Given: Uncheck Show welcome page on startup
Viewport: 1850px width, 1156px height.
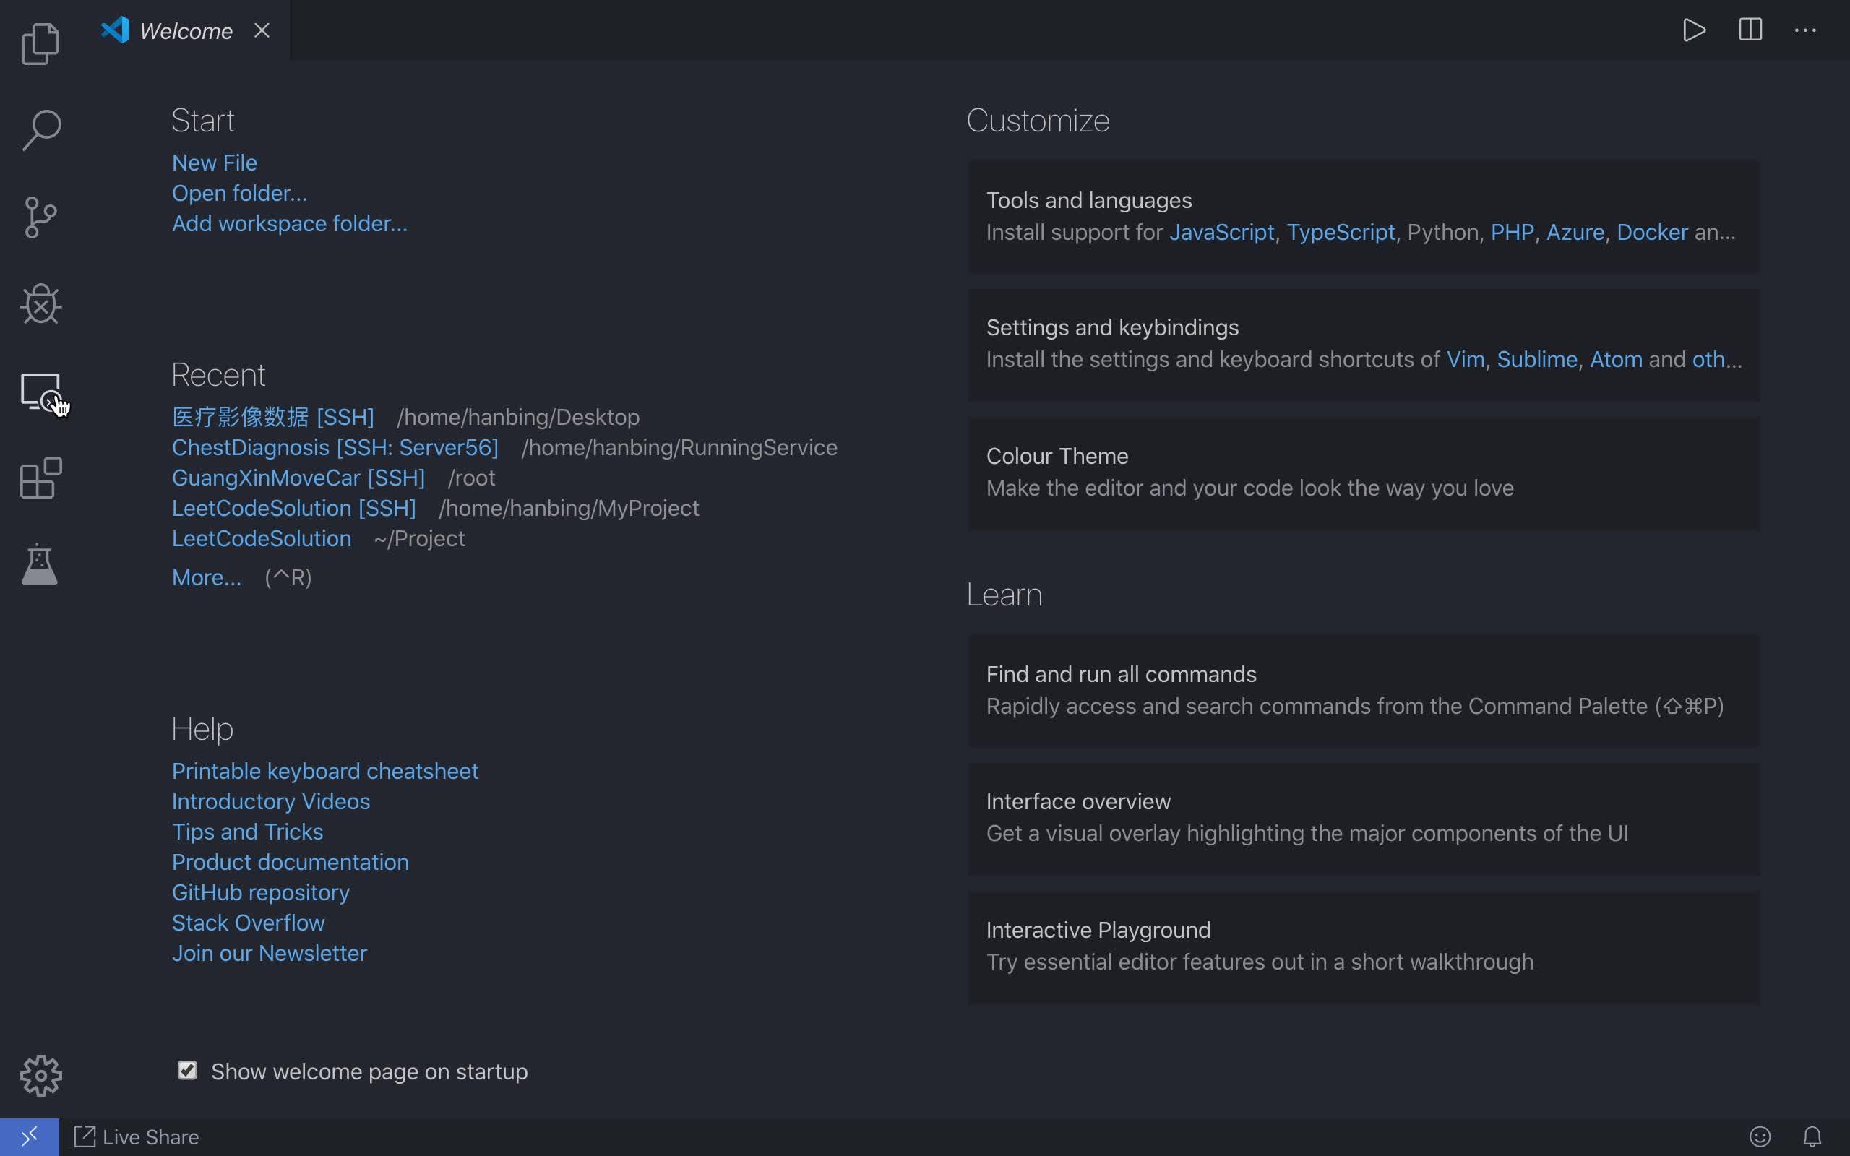Looking at the screenshot, I should [187, 1070].
